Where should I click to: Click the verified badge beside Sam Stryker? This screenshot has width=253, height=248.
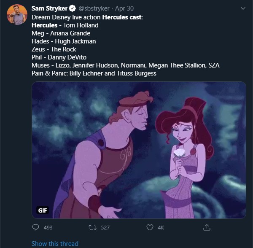point(73,8)
